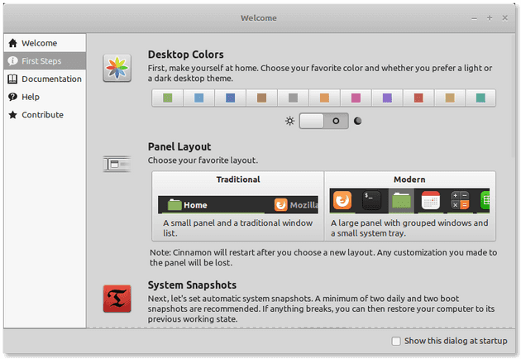The height and width of the screenshot is (359, 521).
Task: Click the star icon beside Contribute
Action: [x=12, y=115]
